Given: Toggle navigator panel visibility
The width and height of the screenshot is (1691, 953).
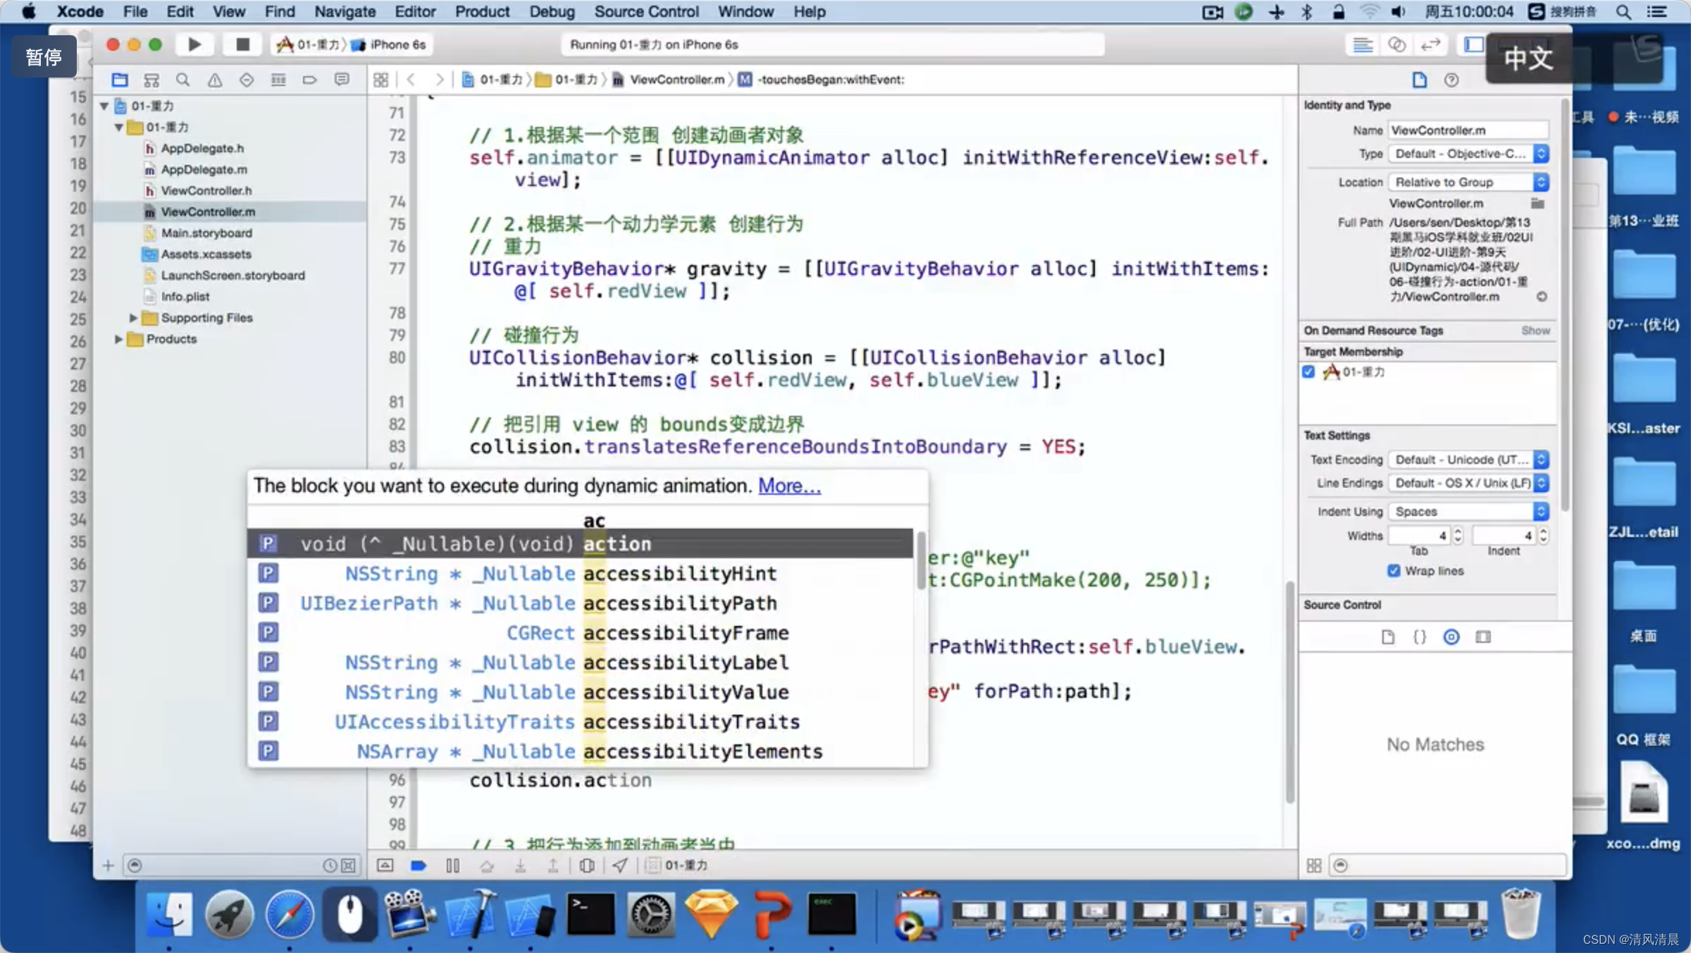Looking at the screenshot, I should (1473, 45).
